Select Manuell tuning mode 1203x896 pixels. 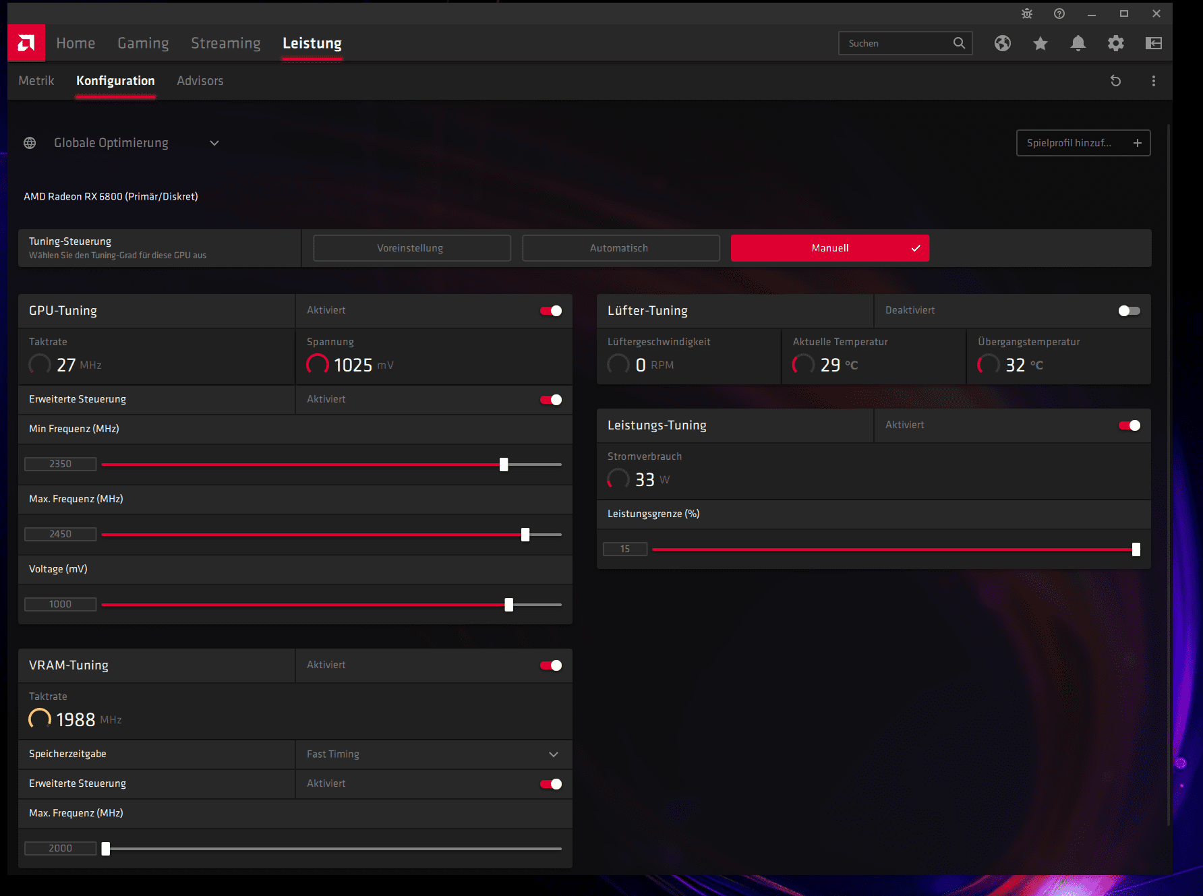830,248
